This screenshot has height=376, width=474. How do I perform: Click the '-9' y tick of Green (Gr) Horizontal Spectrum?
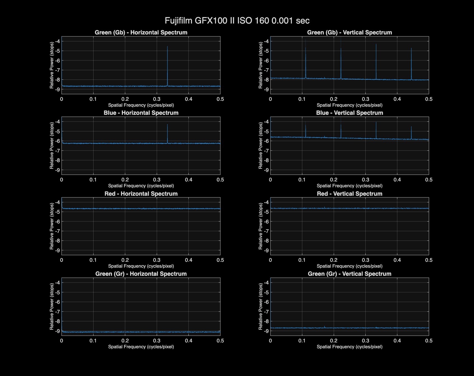[57, 331]
